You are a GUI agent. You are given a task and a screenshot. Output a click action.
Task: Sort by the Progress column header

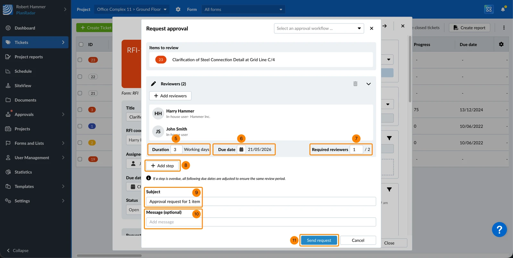tap(422, 45)
